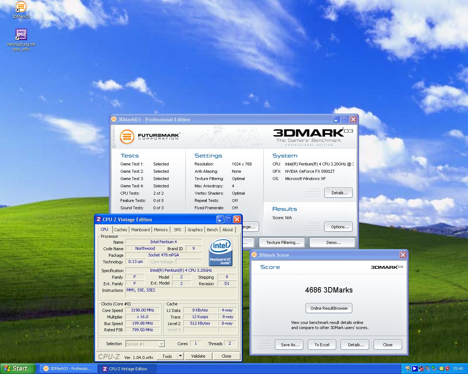Open the CPU tab in CPU-Z
The height and width of the screenshot is (374, 468).
[x=105, y=229]
